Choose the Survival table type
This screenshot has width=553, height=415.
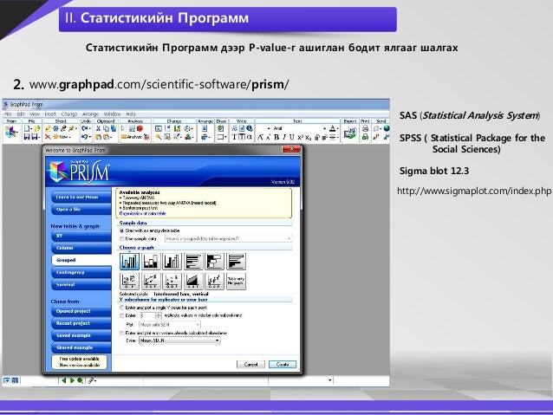point(81,284)
